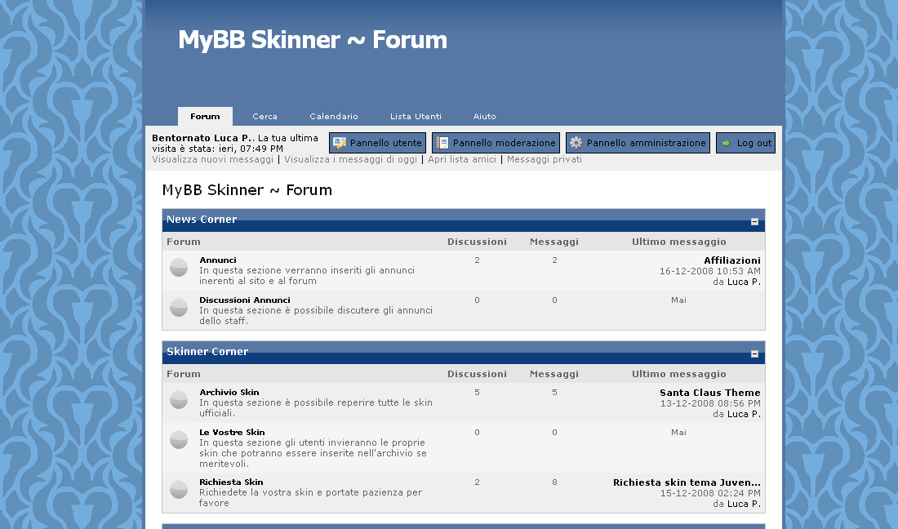Open the Cerca tab
The height and width of the screenshot is (529, 898).
point(265,117)
